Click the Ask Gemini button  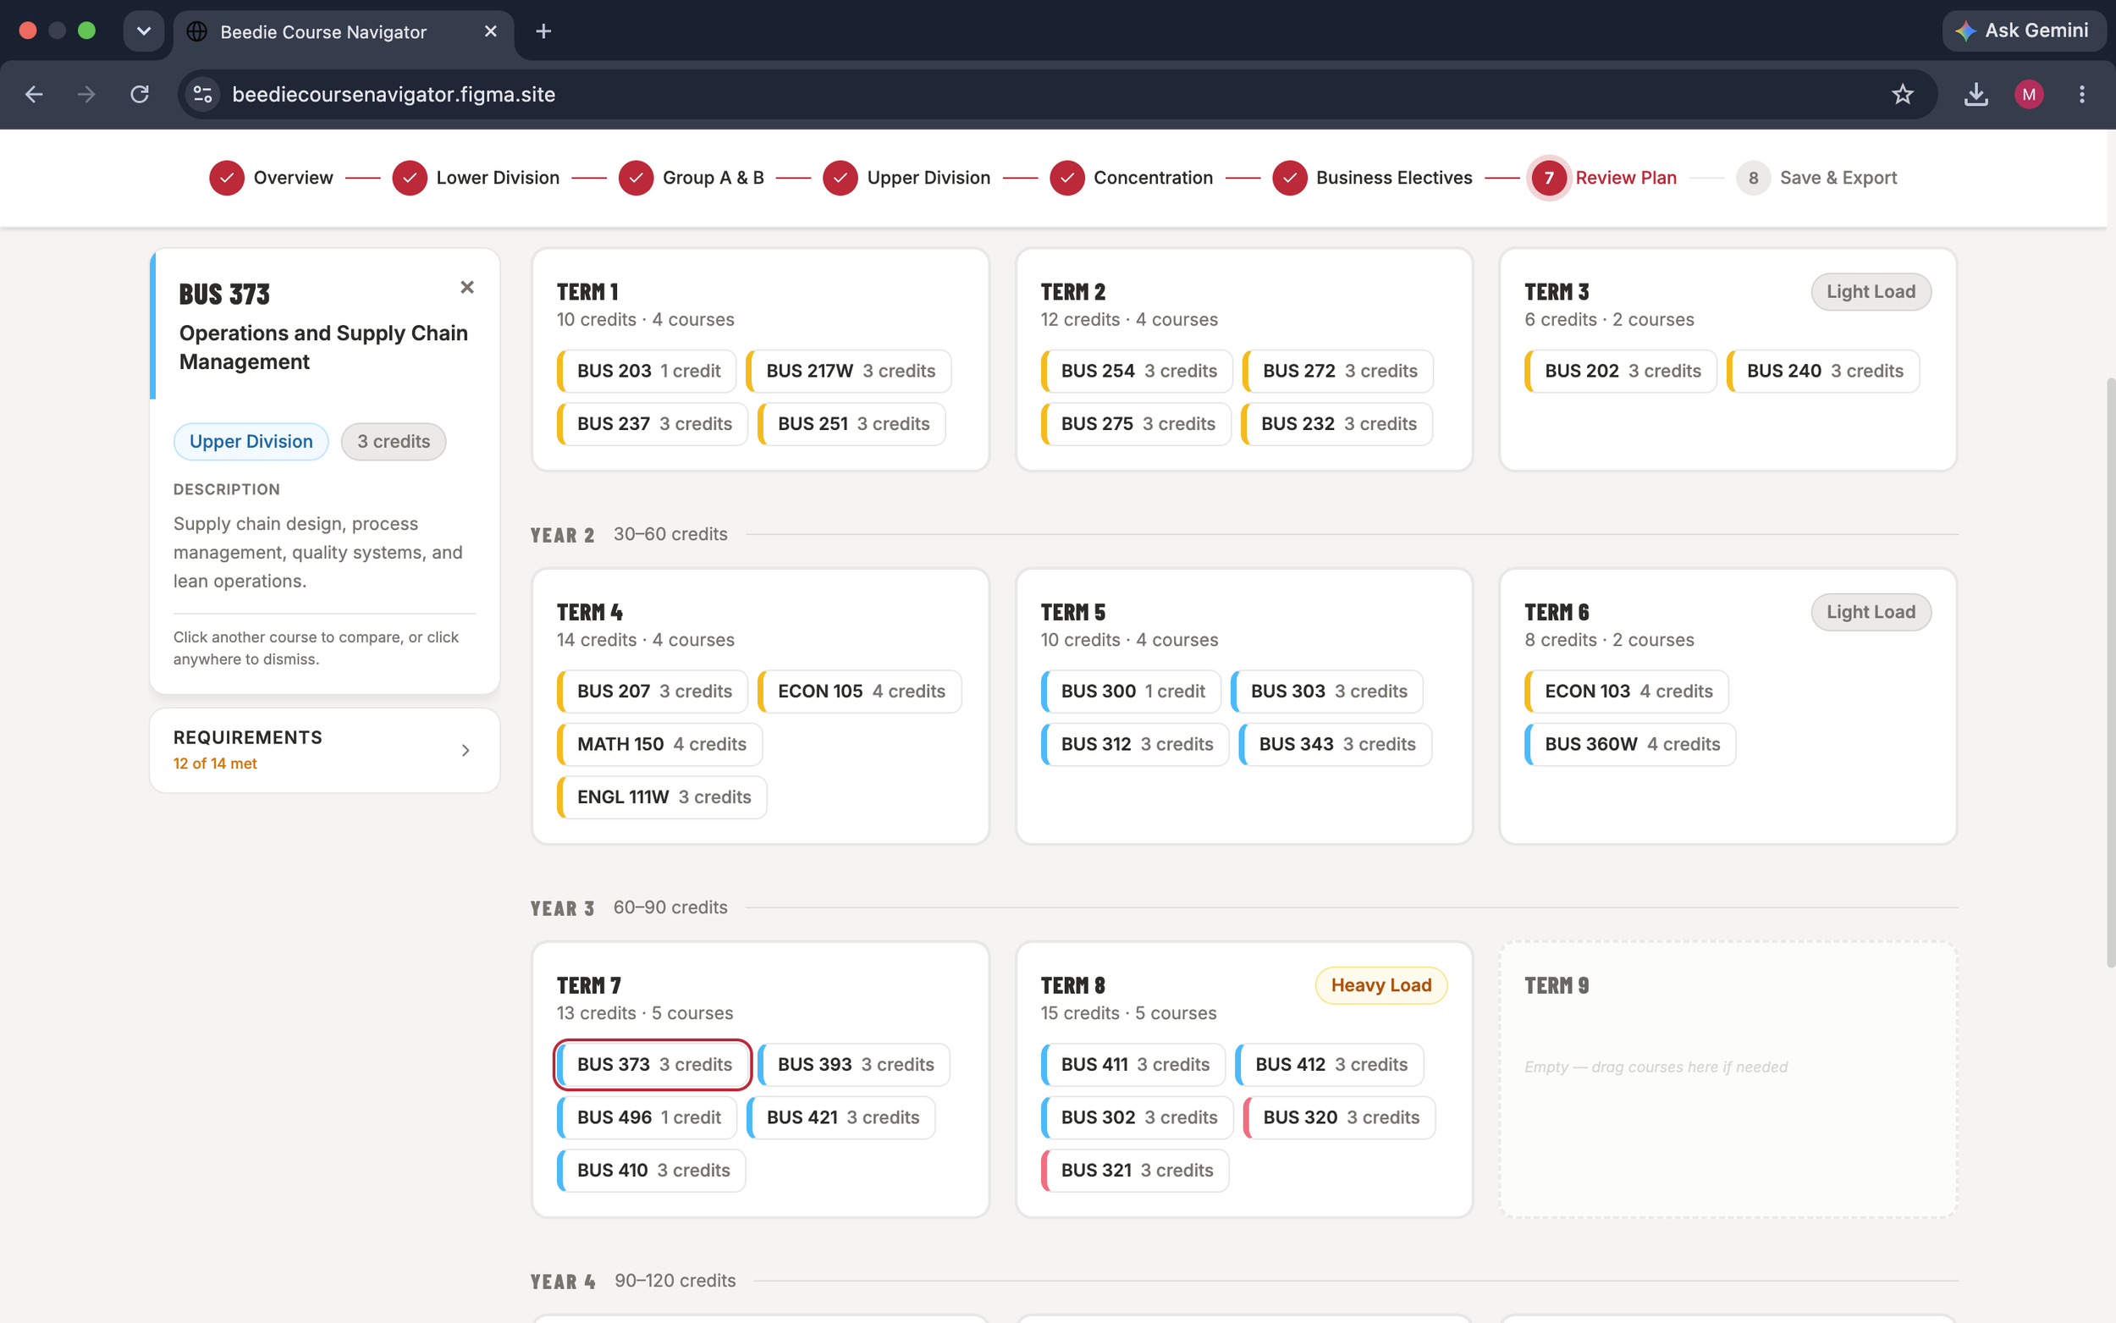[2023, 30]
